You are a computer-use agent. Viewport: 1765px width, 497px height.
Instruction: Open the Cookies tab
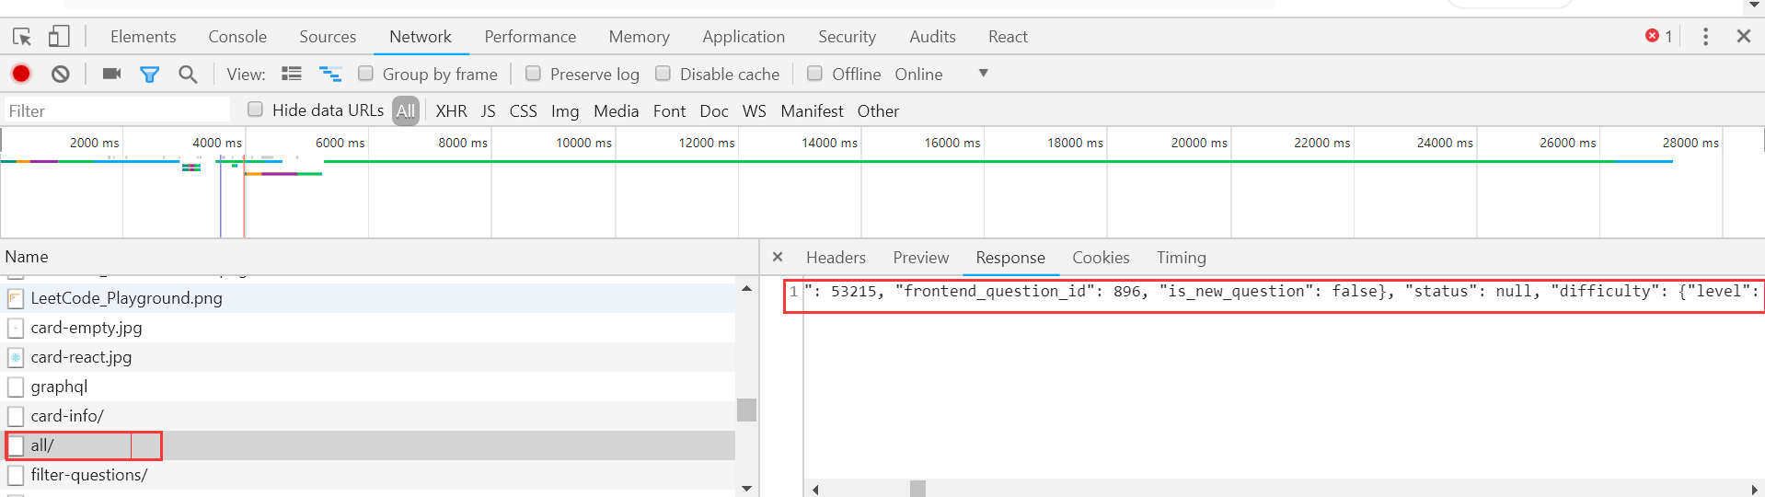point(1101,258)
